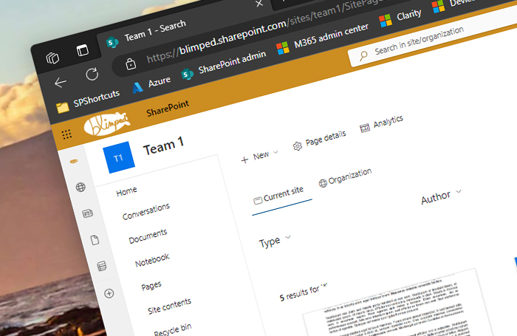Open My sites globe icon in app bar
The height and width of the screenshot is (336, 517).
tap(81, 187)
